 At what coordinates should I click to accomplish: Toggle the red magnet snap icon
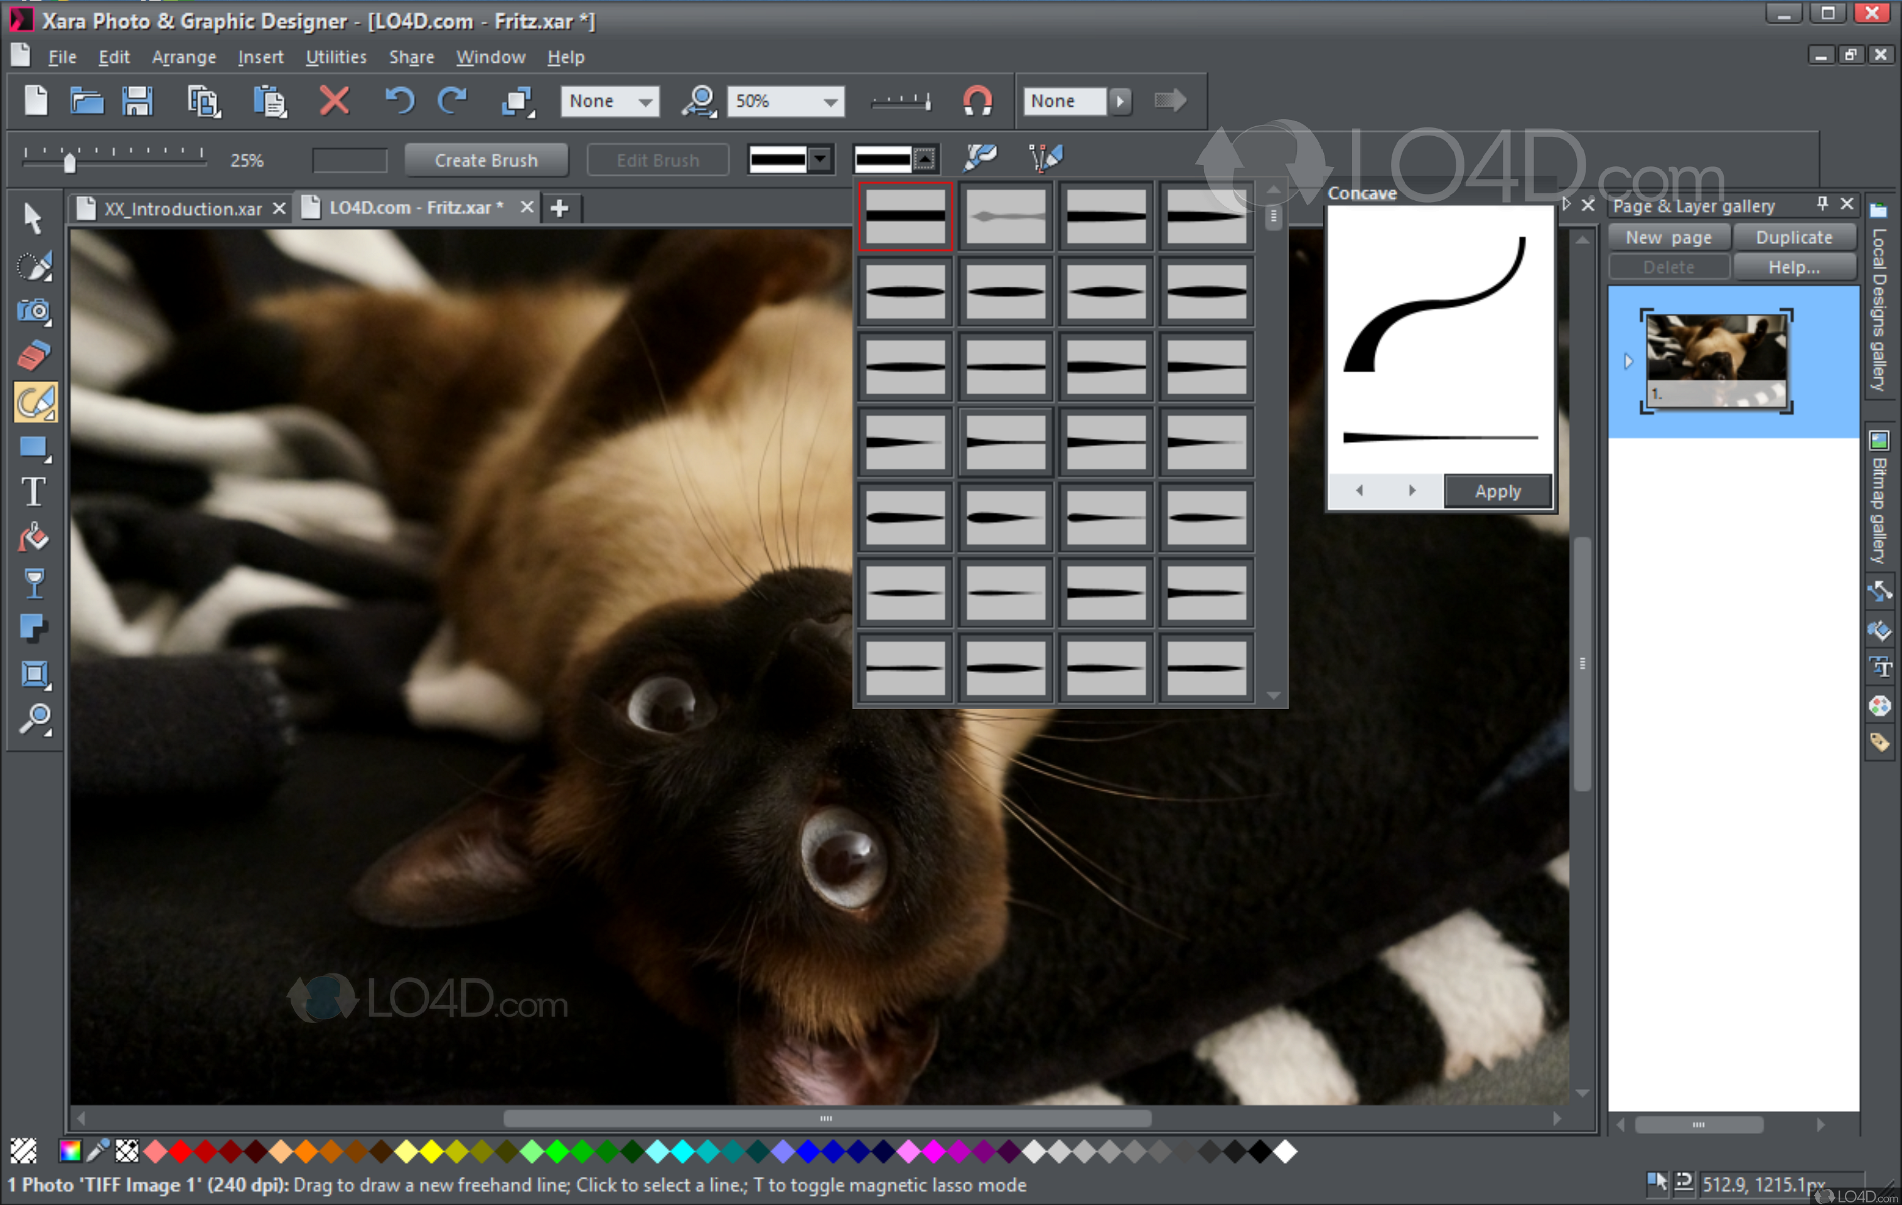[977, 101]
